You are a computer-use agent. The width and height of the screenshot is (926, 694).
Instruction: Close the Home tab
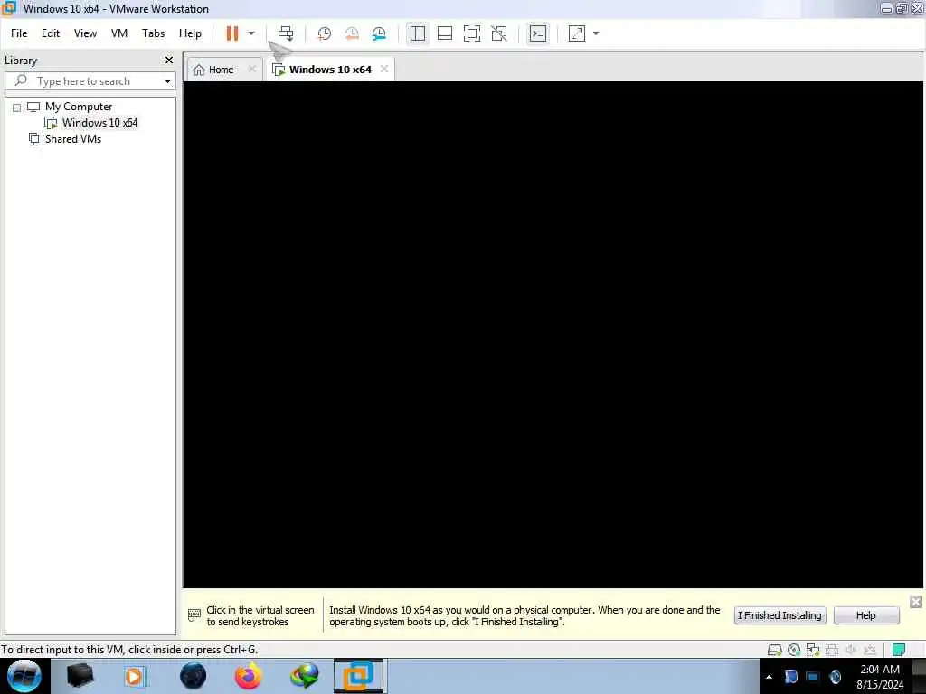pos(252,69)
